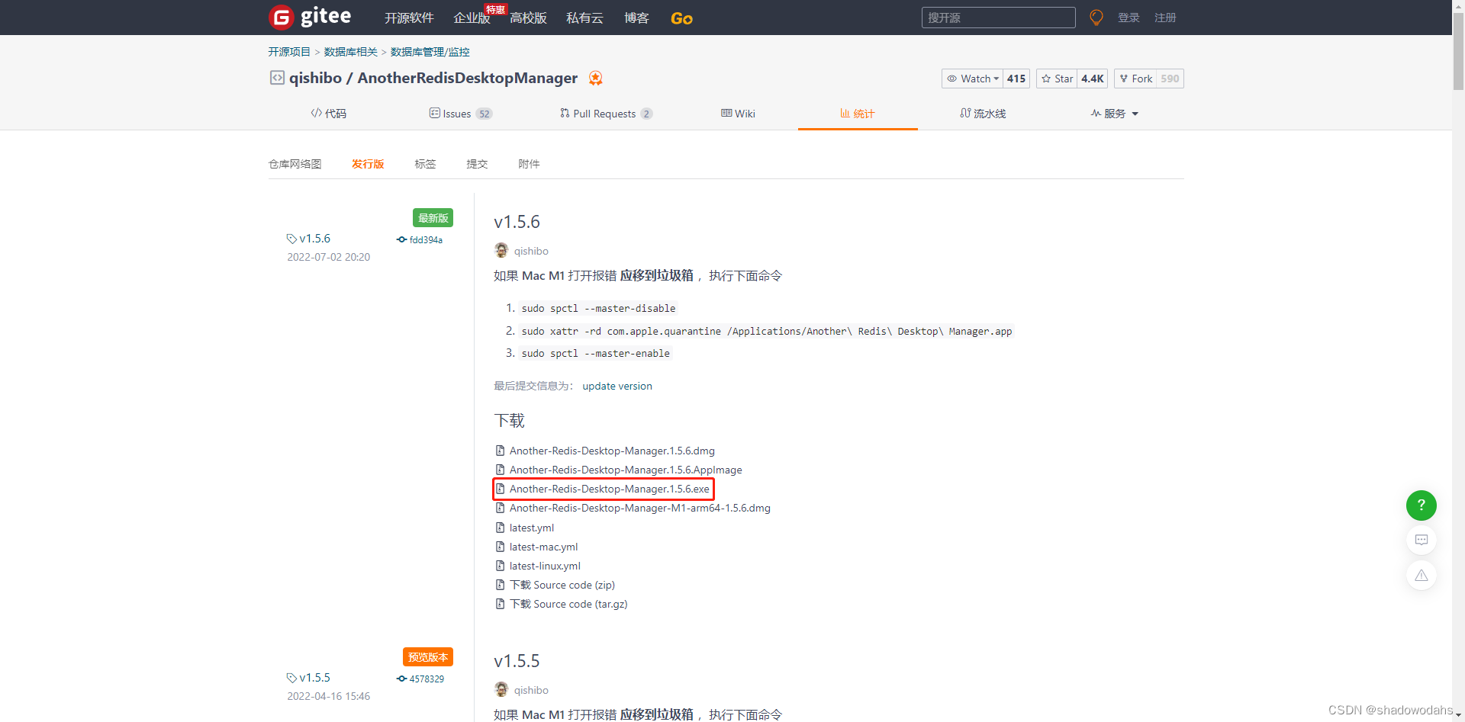1465x722 pixels.
Task: Download Another-Redis-Desktop-Manager.1.5.6.dmg
Action: 612,451
